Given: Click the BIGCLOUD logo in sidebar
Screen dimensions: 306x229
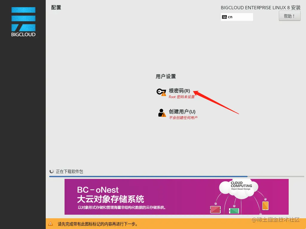Looking at the screenshot, I should coord(23,22).
